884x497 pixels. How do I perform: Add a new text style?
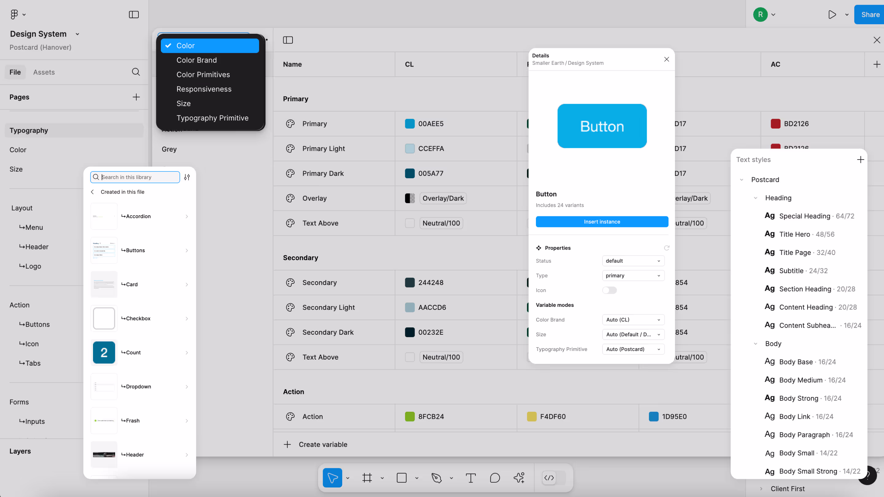(860, 160)
